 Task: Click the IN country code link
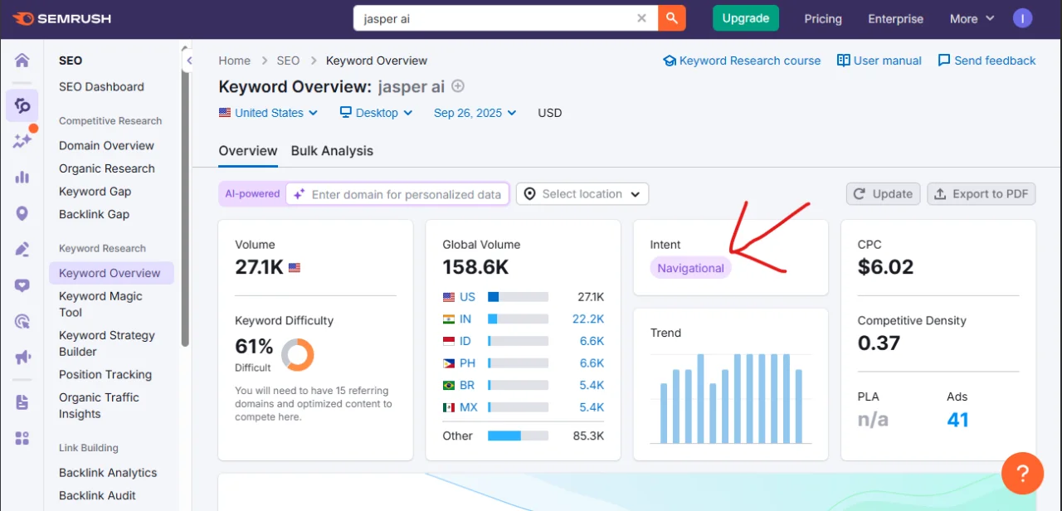465,319
